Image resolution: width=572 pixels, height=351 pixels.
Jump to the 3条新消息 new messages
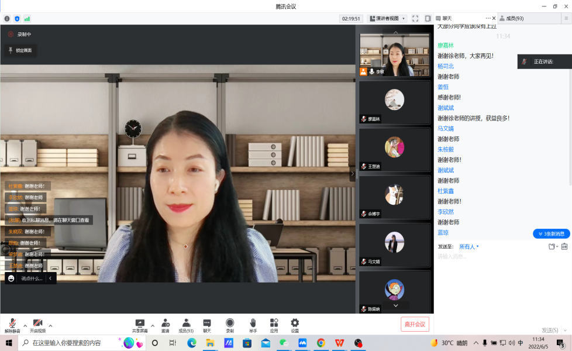coord(551,233)
